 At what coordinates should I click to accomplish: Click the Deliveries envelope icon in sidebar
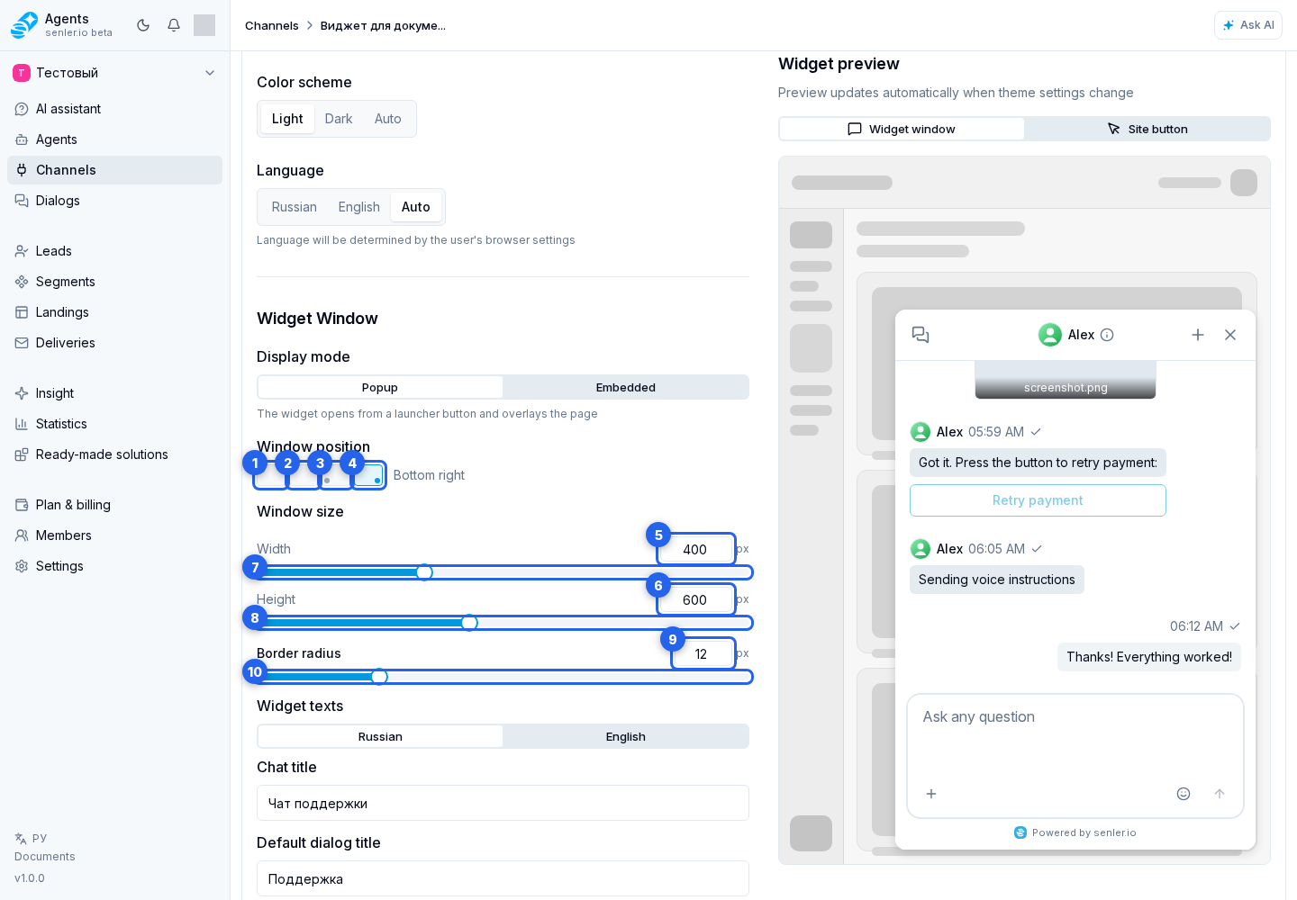coord(22,343)
